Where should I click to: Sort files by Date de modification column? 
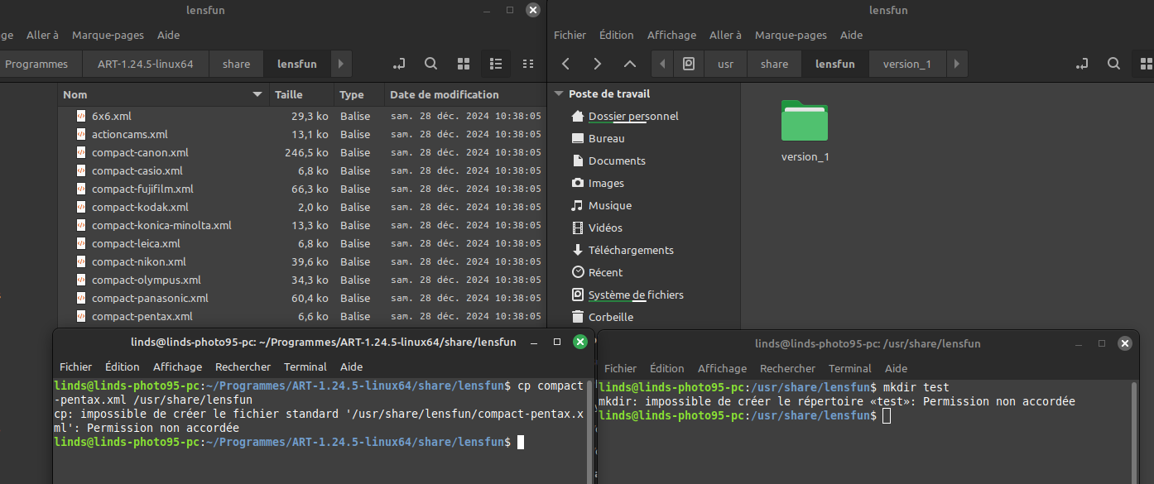[x=444, y=94]
